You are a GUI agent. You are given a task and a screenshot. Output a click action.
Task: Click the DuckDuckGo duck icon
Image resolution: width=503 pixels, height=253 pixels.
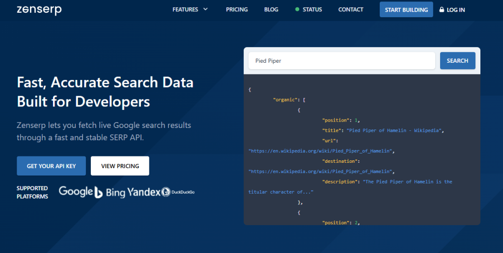point(166,192)
